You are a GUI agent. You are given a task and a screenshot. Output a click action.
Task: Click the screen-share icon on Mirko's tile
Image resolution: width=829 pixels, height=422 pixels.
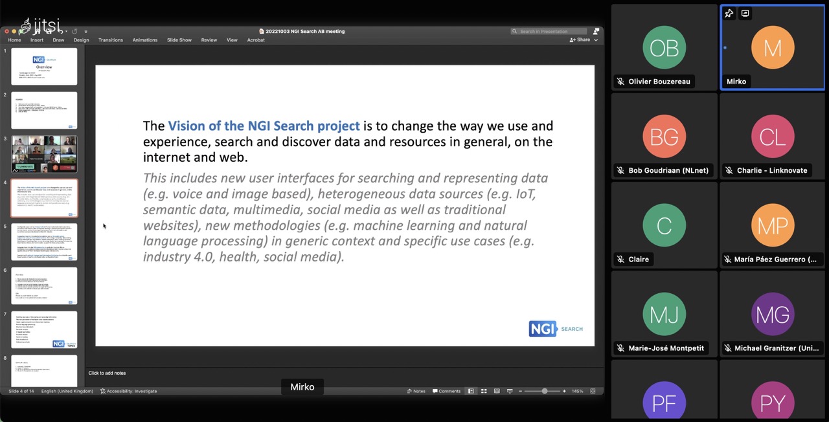[x=745, y=14]
